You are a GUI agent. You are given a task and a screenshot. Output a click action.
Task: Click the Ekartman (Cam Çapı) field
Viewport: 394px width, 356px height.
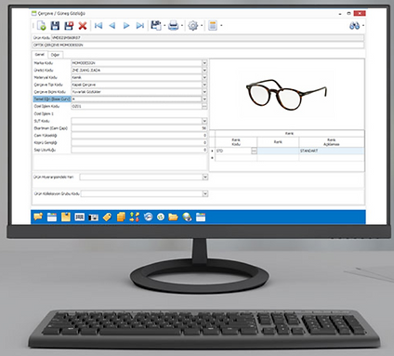pyautogui.click(x=139, y=128)
